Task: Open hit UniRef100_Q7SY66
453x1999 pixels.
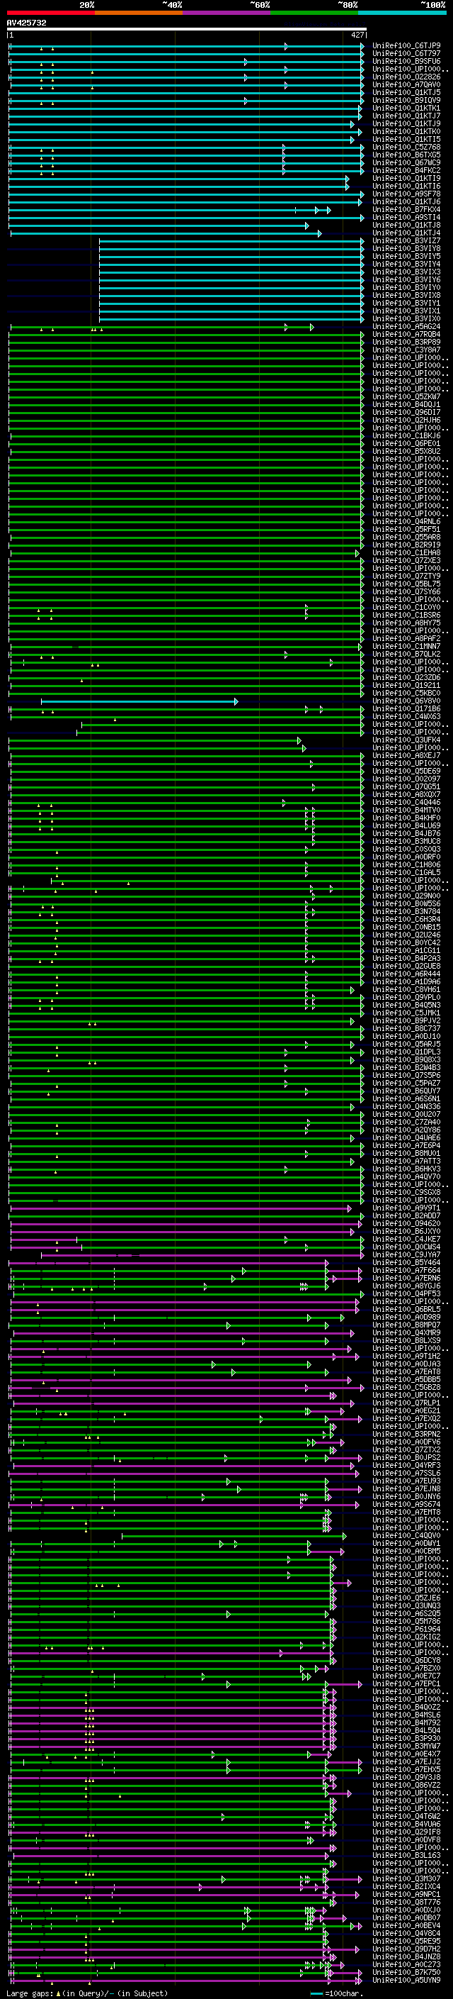Action: click(x=406, y=592)
